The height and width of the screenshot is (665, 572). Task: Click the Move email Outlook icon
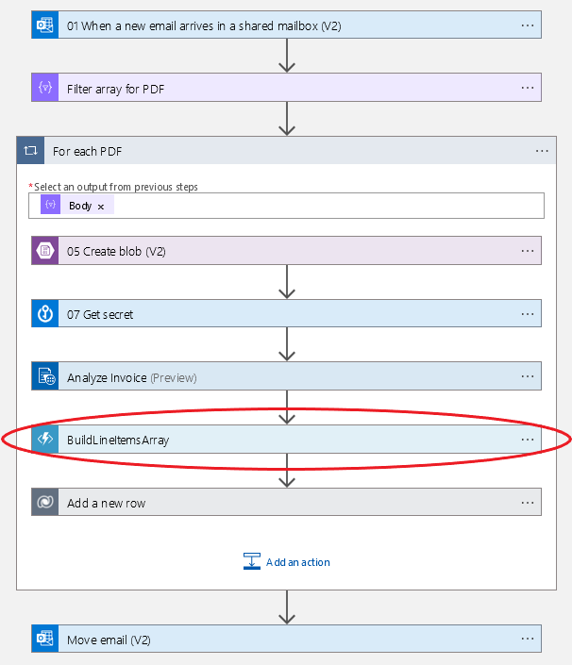(x=44, y=640)
